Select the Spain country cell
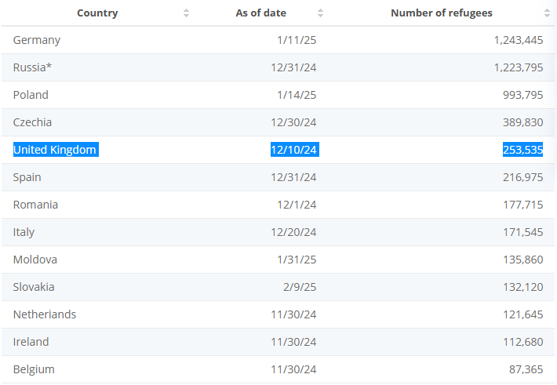 (x=27, y=177)
